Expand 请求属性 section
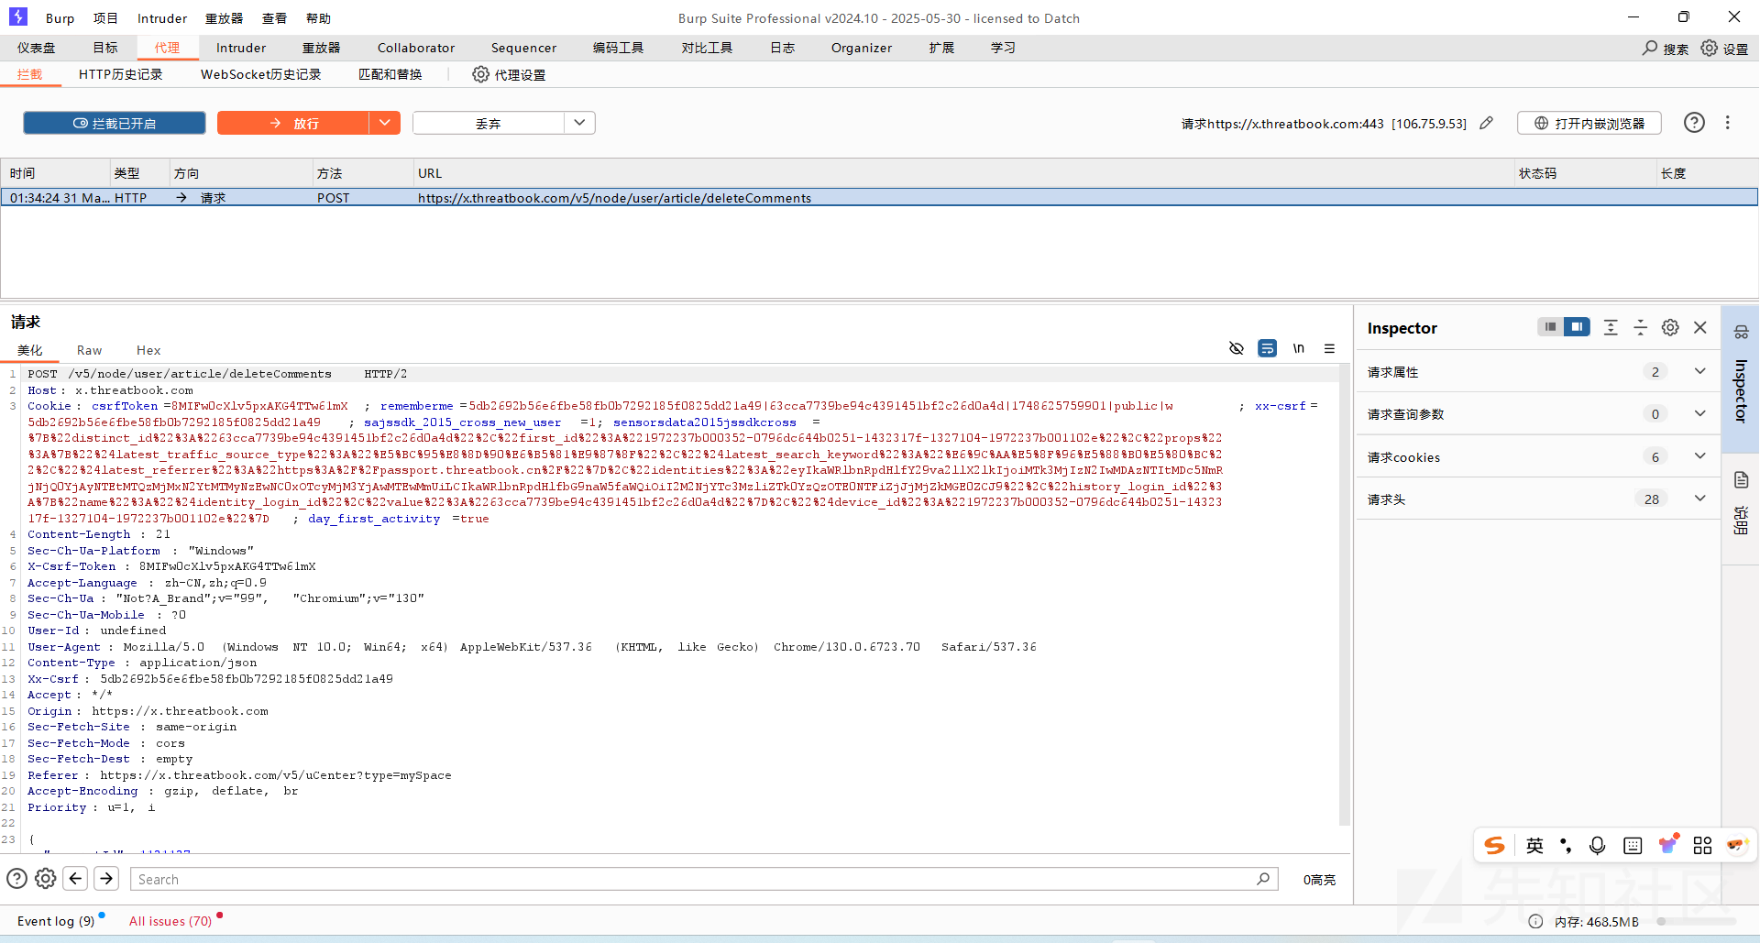This screenshot has width=1760, height=943. [x=1538, y=372]
